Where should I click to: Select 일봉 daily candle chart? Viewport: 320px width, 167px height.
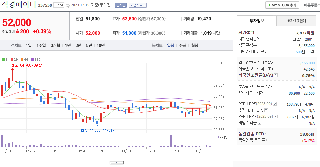(x=170, y=45)
